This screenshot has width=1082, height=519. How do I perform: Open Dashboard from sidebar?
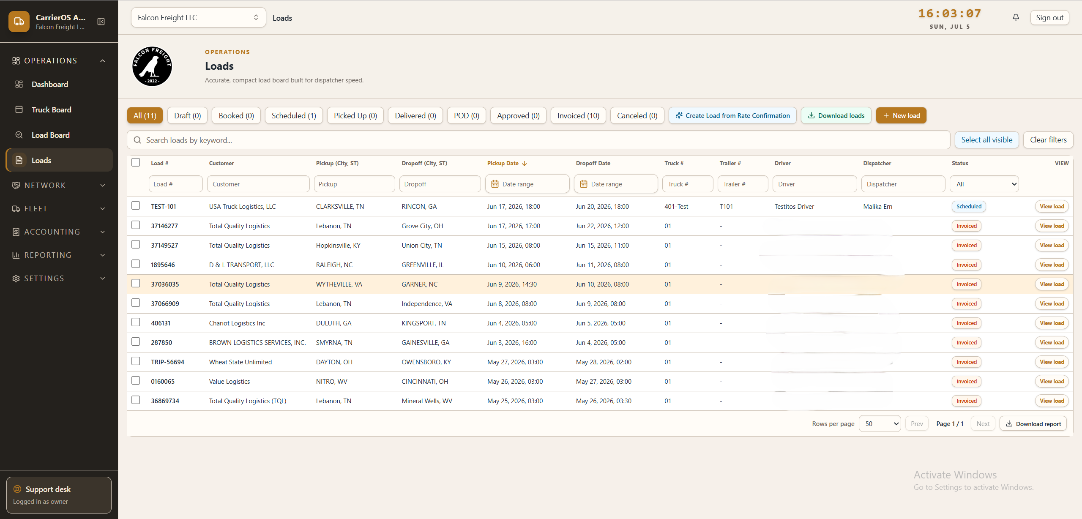point(59,84)
